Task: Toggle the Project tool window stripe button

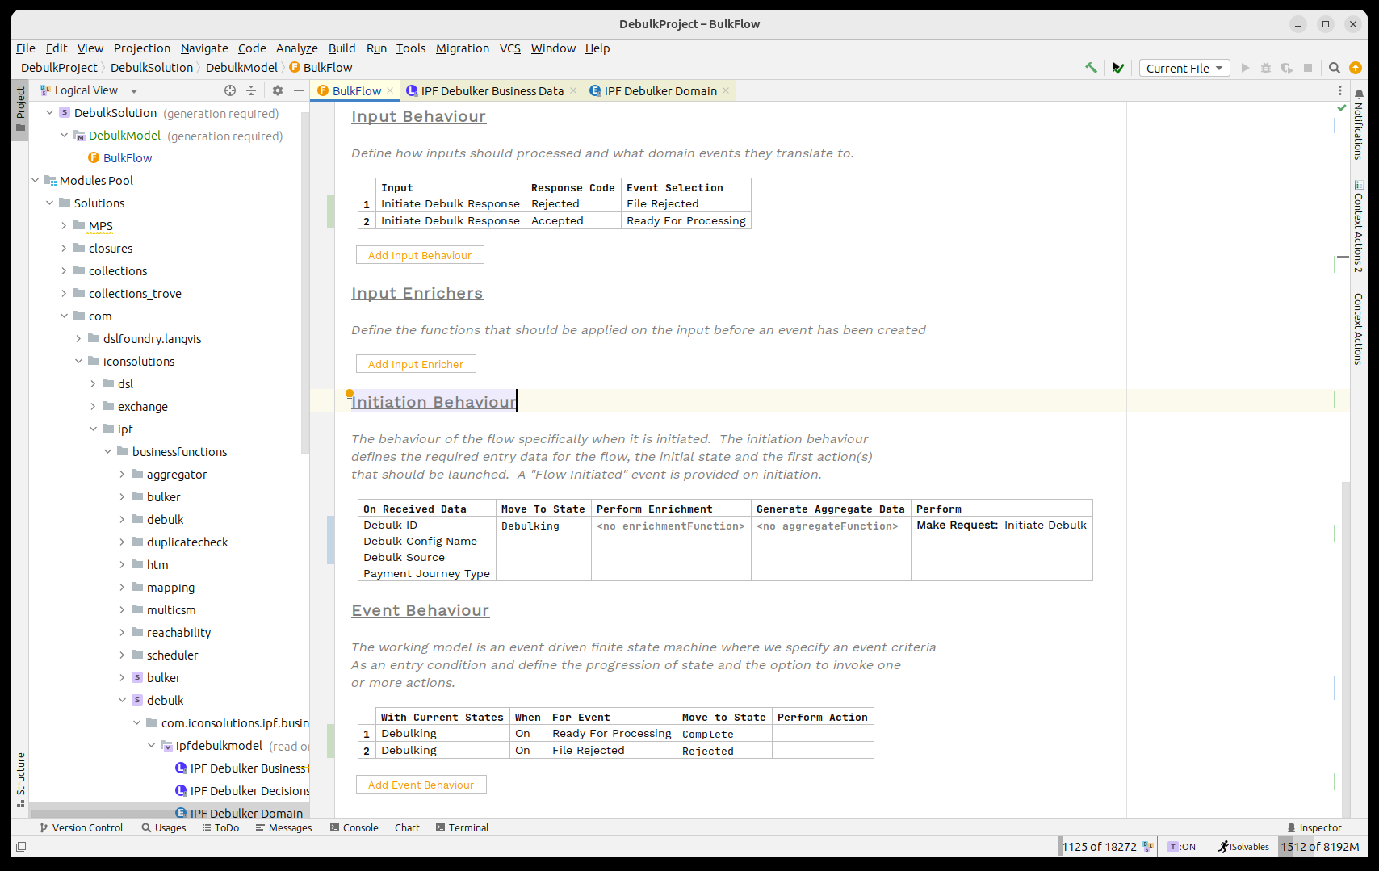Action: point(20,109)
